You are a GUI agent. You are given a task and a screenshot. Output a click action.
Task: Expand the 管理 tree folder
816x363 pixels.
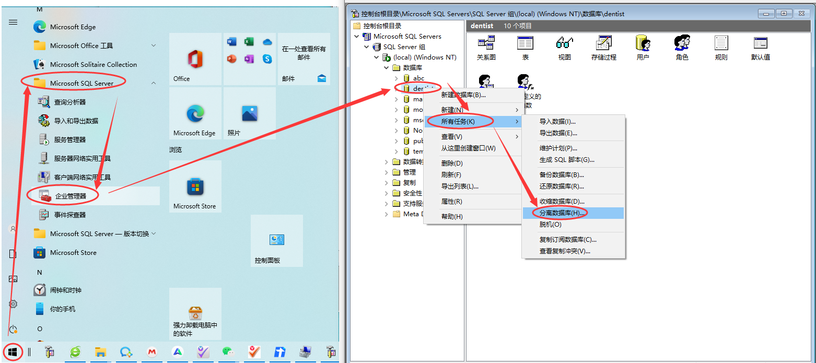click(x=387, y=172)
